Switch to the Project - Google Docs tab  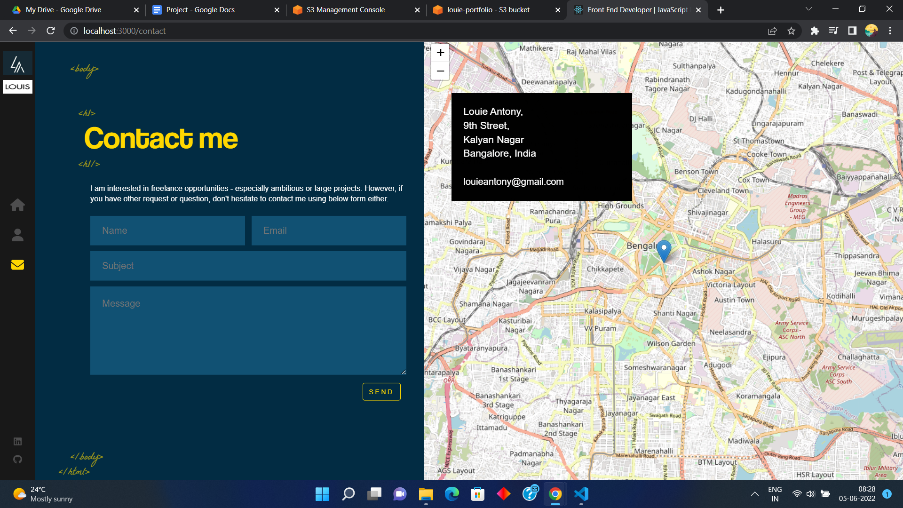pos(200,10)
